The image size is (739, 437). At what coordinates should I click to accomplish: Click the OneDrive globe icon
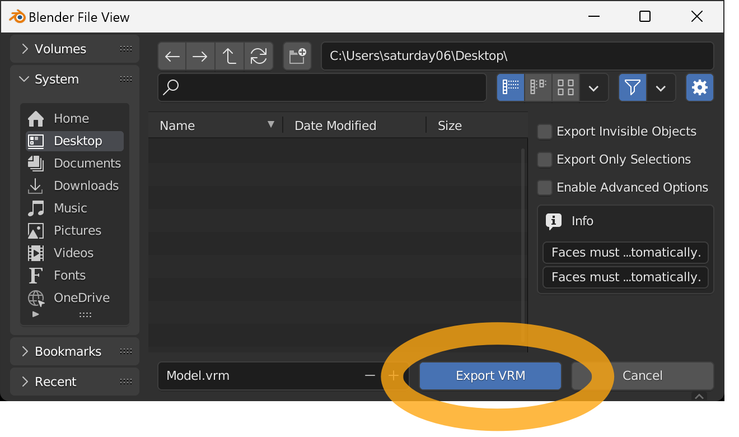pyautogui.click(x=36, y=297)
